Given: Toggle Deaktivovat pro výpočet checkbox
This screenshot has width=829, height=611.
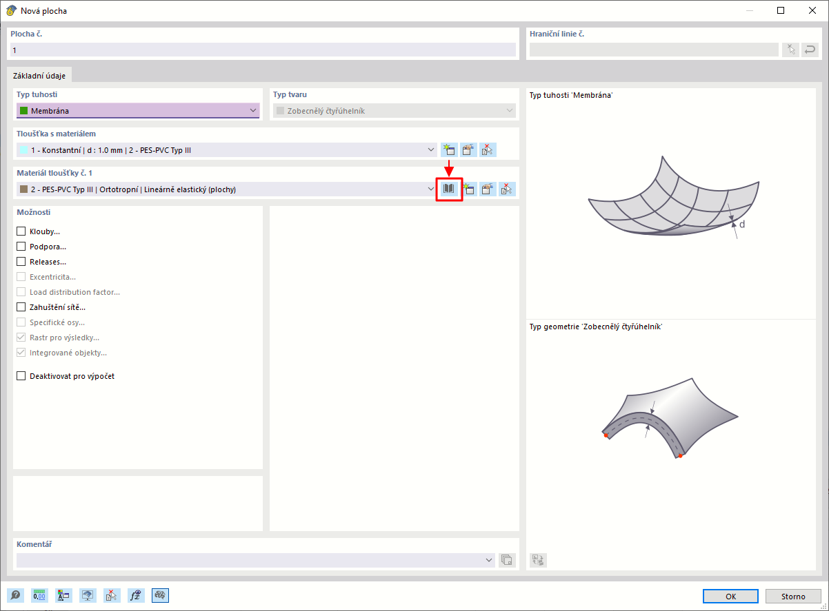Looking at the screenshot, I should 21,376.
